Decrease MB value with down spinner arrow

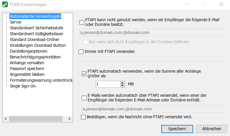[122, 85]
